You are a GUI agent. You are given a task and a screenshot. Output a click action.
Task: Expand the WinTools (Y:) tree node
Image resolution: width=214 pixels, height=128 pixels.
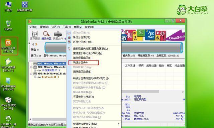coord(35,77)
